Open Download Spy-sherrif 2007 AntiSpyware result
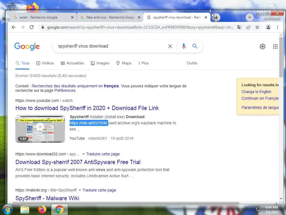This screenshot has height=215, width=286. coord(78,162)
